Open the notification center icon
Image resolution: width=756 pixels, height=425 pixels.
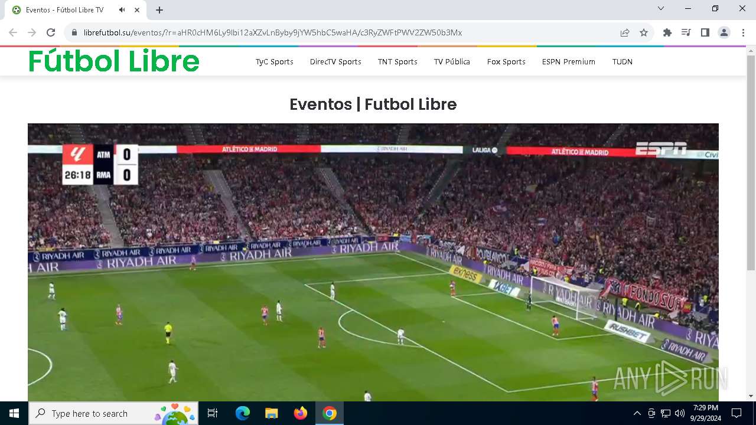point(737,413)
